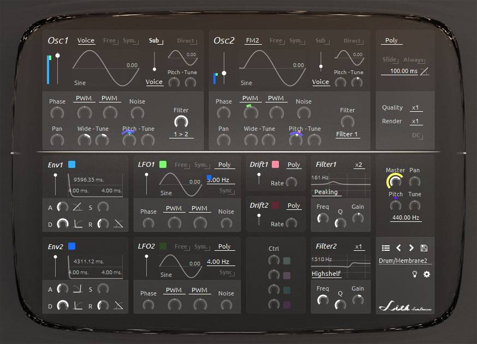Click the glide curve icon beside 100.00 ms
This screenshot has width=477, height=344.
pos(424,71)
